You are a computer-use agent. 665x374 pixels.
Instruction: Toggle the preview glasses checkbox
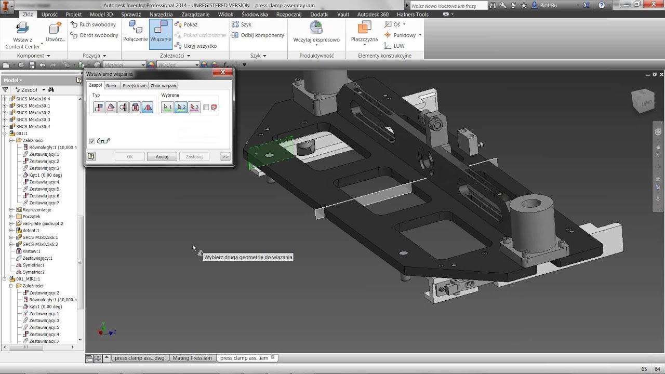[x=92, y=141]
